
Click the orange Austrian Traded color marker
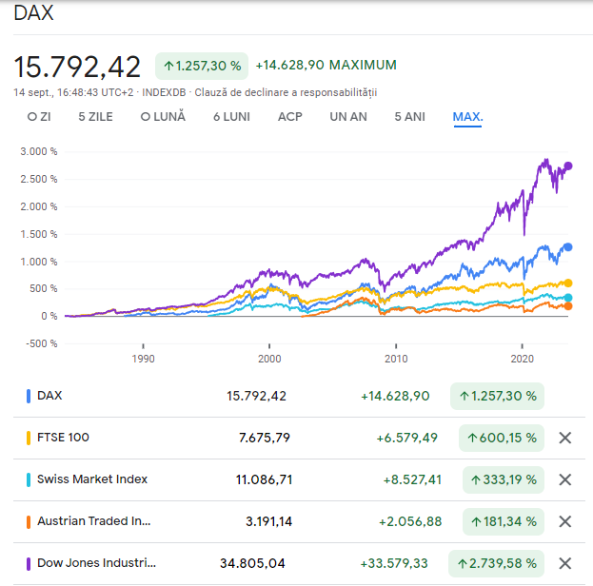[29, 521]
